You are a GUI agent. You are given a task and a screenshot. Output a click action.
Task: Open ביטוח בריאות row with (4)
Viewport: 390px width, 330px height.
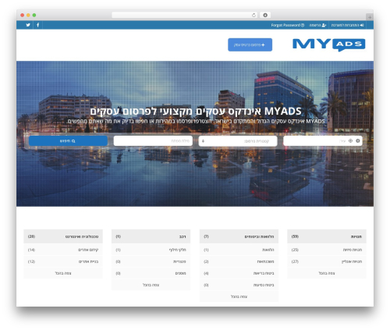pos(239,273)
